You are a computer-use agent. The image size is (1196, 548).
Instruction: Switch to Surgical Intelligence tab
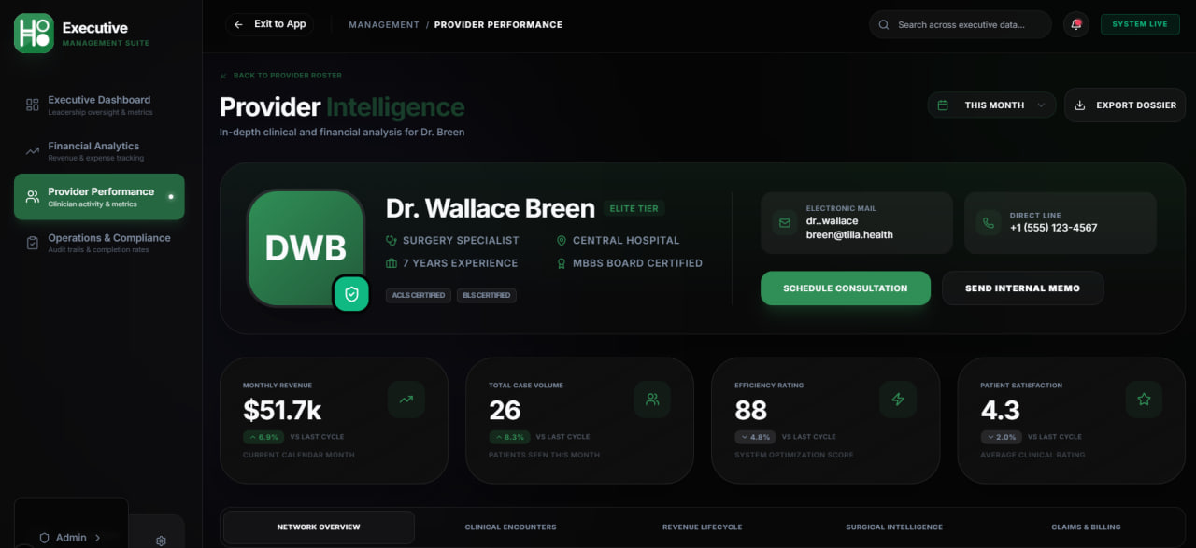tap(894, 527)
